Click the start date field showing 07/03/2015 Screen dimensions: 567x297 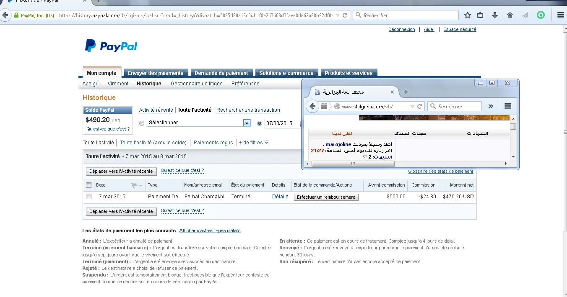click(x=281, y=123)
